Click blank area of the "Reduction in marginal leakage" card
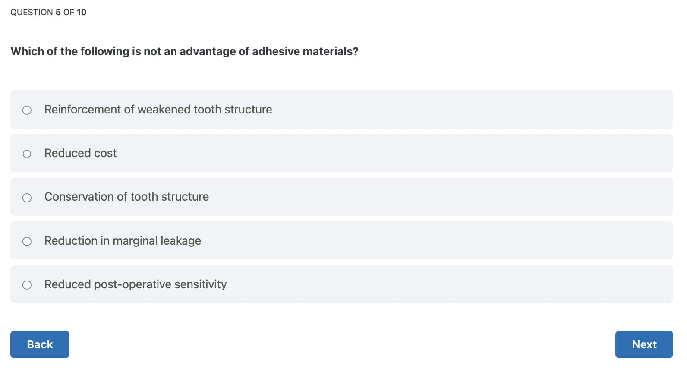The width and height of the screenshot is (687, 372). 432,241
